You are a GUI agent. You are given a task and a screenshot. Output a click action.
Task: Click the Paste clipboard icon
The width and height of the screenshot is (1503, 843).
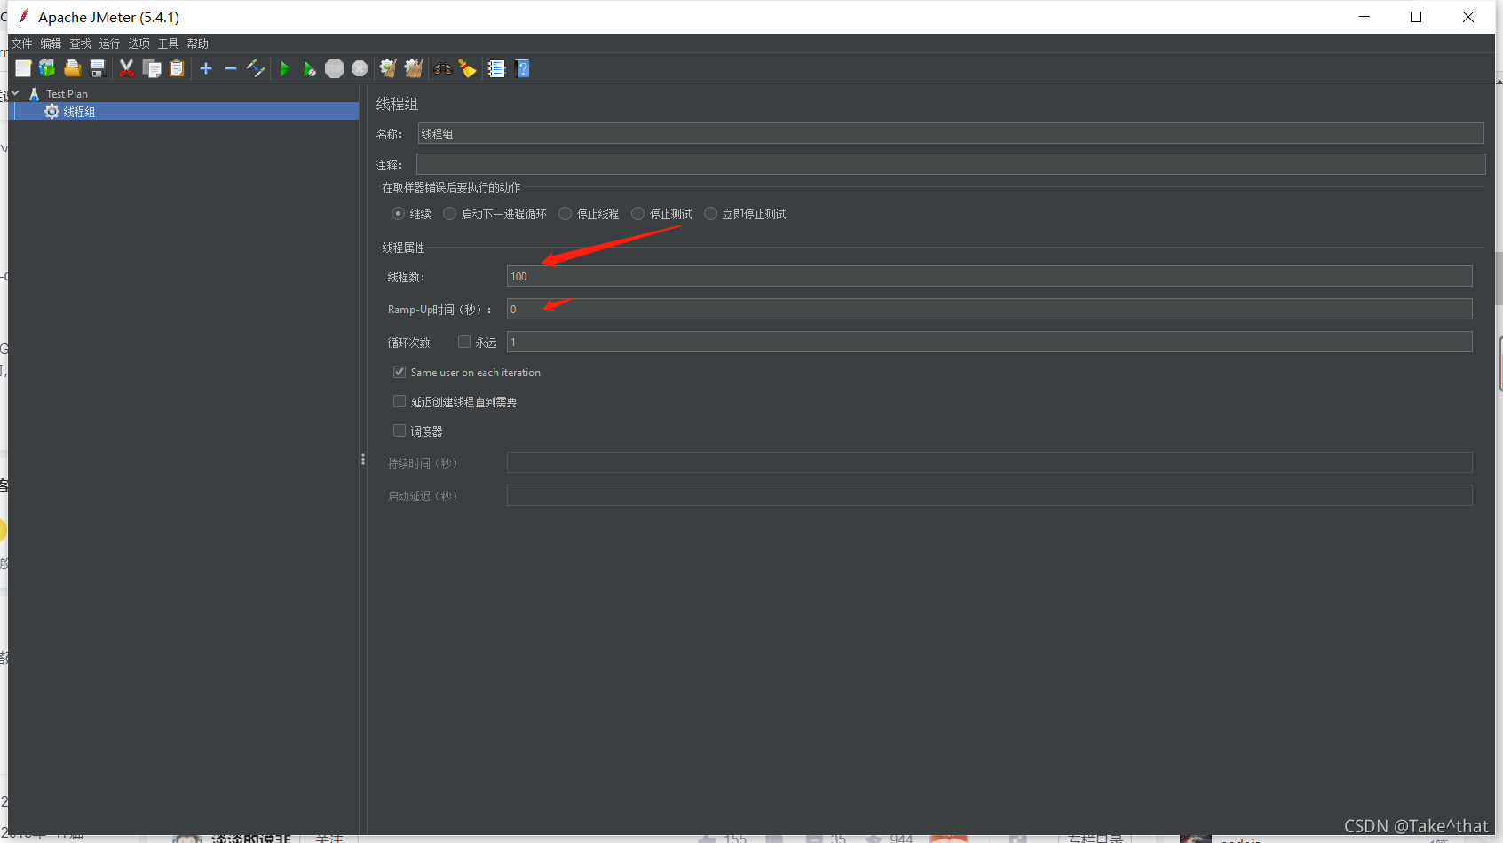177,68
